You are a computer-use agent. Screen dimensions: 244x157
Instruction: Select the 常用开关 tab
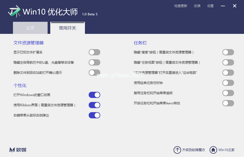tap(67, 28)
